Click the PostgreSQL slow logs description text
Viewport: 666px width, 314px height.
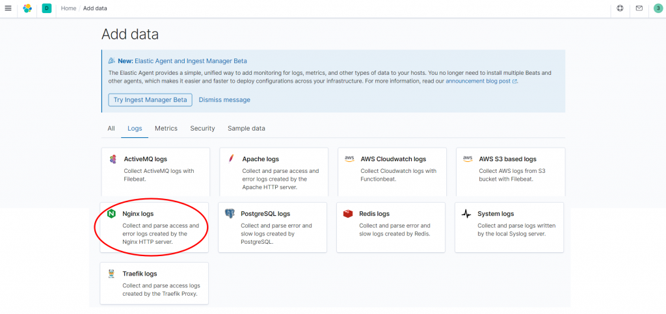coord(276,234)
